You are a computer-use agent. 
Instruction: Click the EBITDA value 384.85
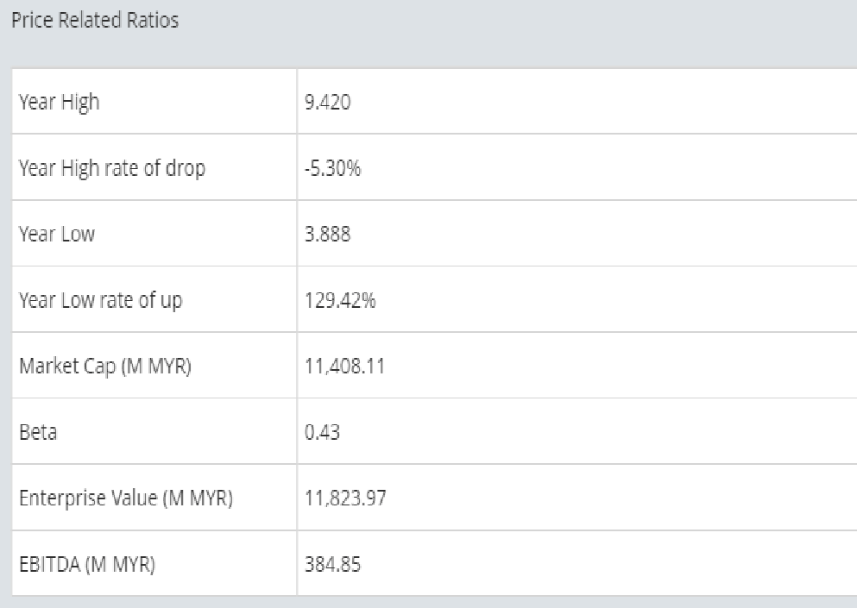coord(332,566)
